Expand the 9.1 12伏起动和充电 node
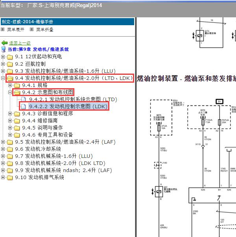This screenshot has height=237, width=236. tap(3, 57)
